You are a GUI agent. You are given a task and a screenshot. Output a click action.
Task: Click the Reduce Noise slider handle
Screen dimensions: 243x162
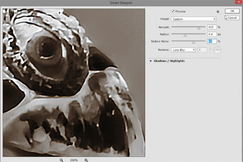194,43
